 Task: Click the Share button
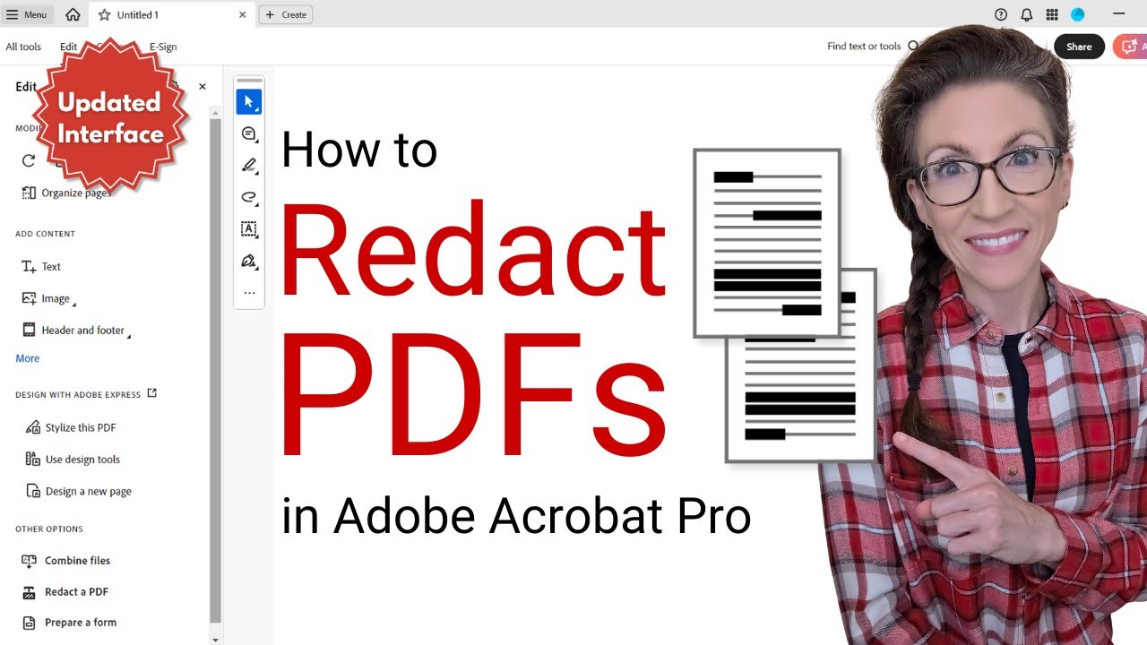pos(1079,47)
